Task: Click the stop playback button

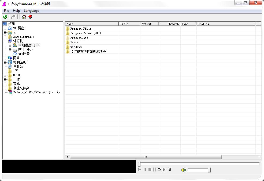Action: [x=150, y=170]
